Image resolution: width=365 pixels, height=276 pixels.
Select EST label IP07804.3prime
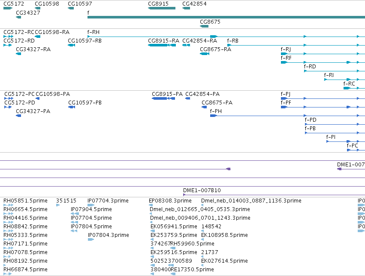[109, 235]
